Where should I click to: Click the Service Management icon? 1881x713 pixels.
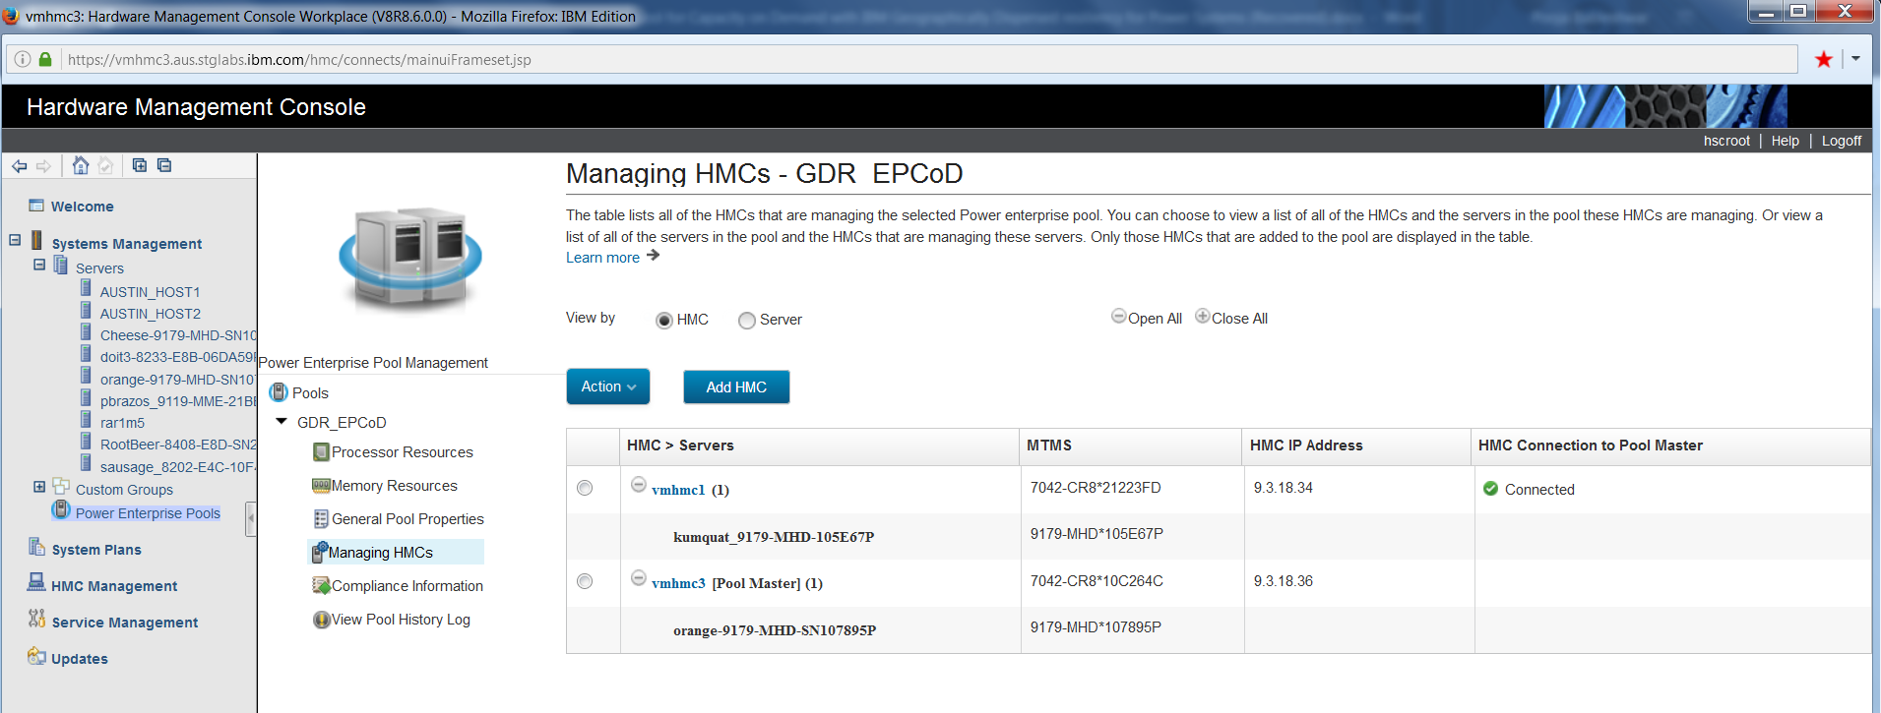coord(36,619)
